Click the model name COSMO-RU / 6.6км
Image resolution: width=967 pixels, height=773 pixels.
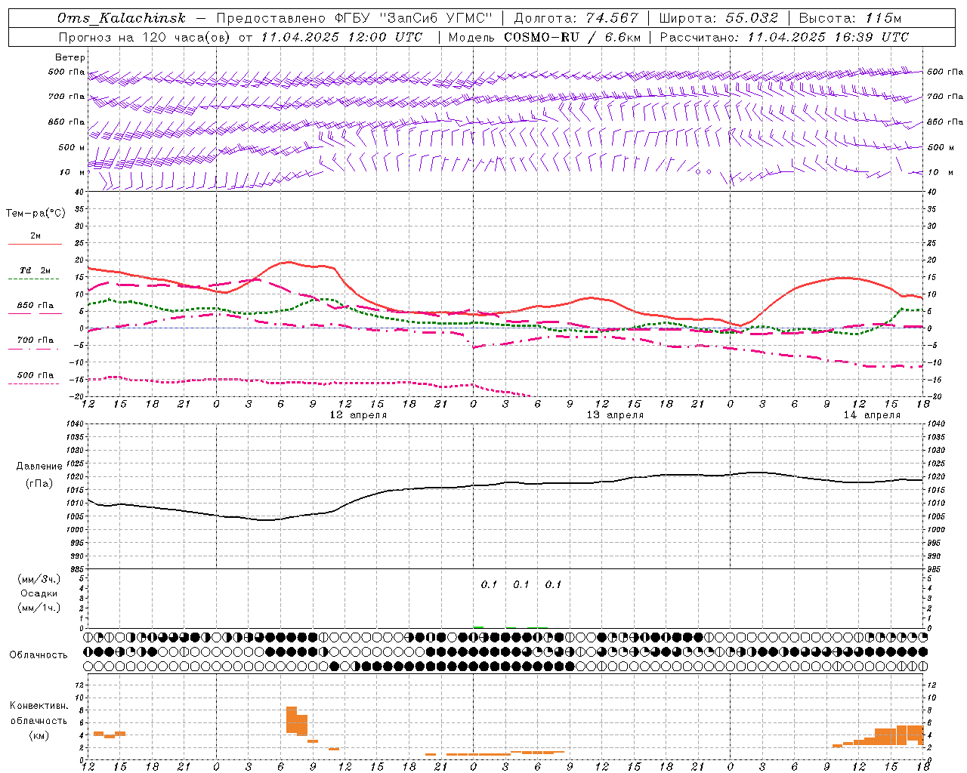572,37
